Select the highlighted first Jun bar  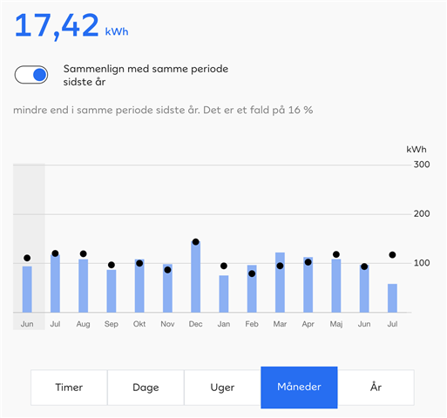coord(27,289)
